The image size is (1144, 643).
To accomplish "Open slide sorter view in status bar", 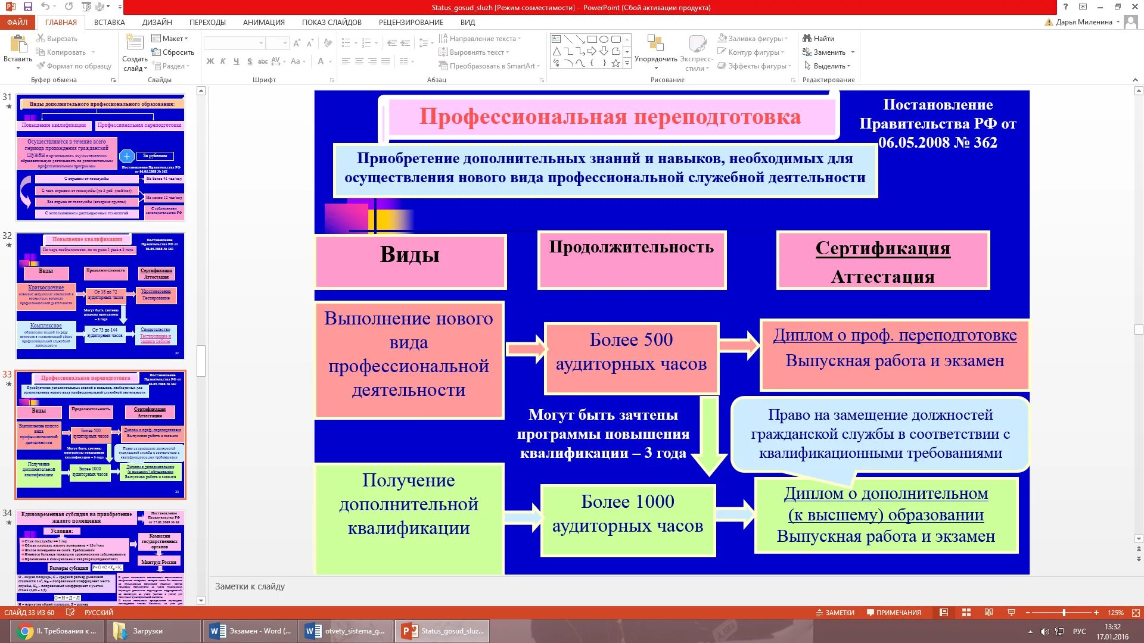I will coord(966,613).
